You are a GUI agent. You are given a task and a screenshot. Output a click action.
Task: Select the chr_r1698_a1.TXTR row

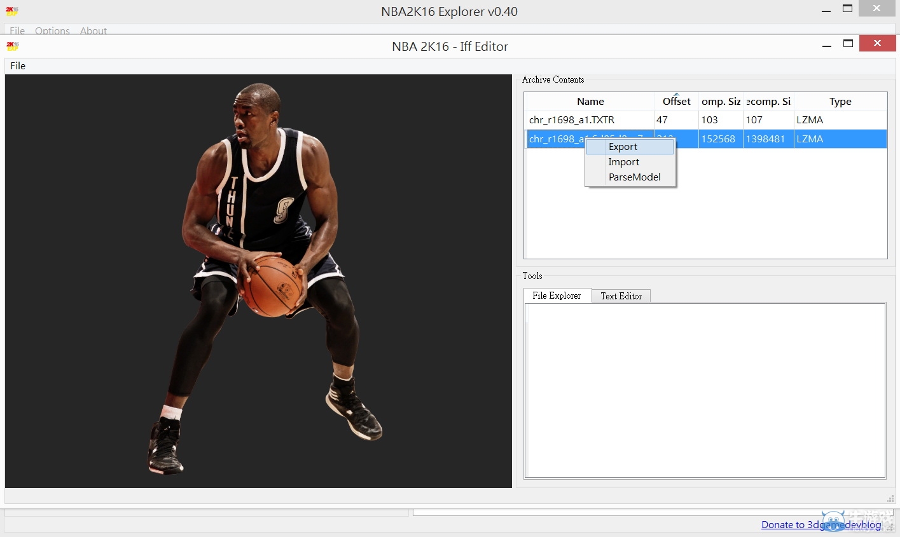pos(706,120)
